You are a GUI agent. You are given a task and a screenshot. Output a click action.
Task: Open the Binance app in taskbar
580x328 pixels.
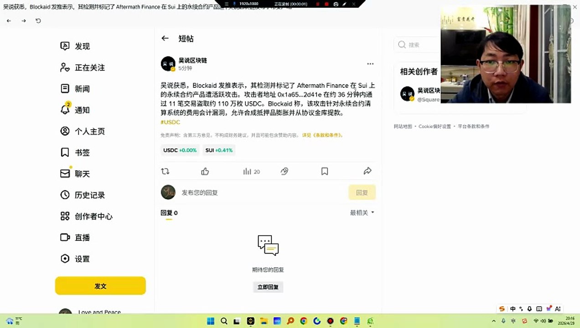coord(250,321)
